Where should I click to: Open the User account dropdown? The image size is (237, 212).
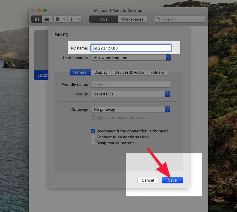pyautogui.click(x=131, y=58)
